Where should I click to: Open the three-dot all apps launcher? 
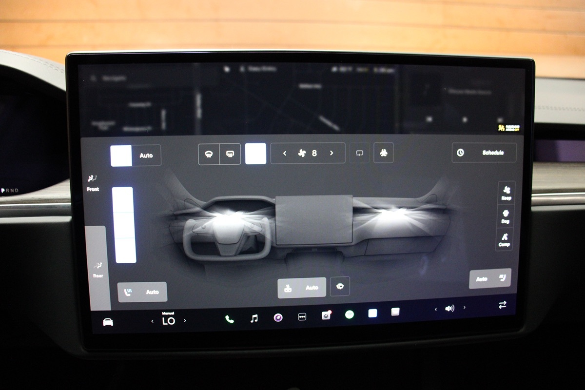pos(302,317)
